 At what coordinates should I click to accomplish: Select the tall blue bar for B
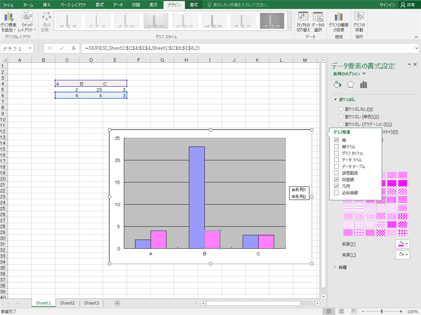pos(197,197)
